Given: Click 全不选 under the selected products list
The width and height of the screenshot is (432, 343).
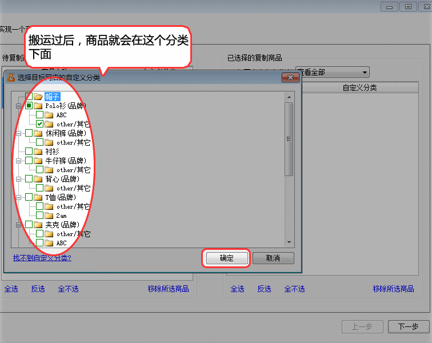Looking at the screenshot, I should [x=294, y=289].
